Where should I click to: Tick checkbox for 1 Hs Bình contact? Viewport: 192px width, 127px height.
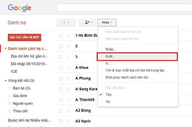coord(61,36)
